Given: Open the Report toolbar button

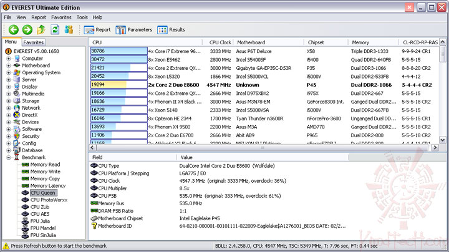Looking at the screenshot, I should coord(97,30).
